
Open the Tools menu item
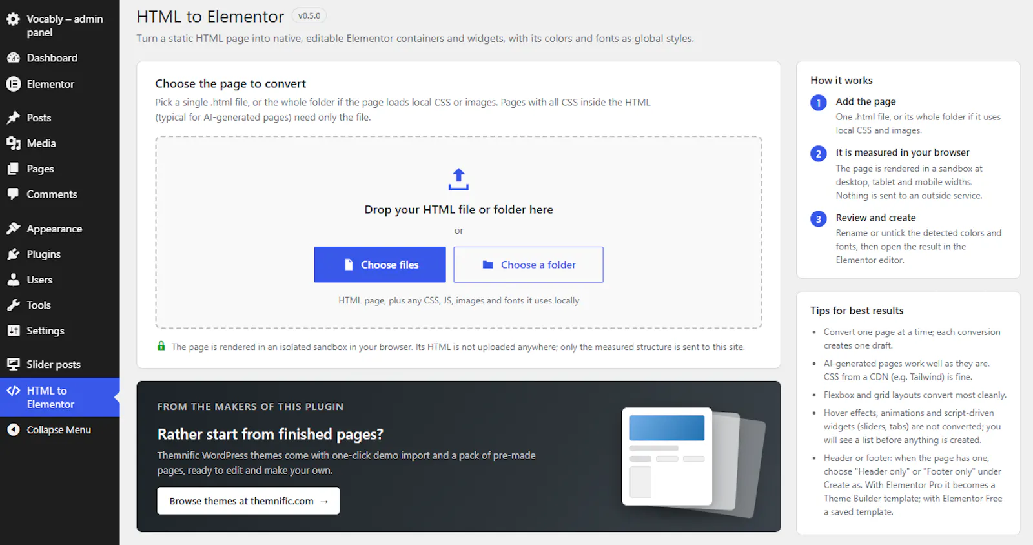[60, 305]
